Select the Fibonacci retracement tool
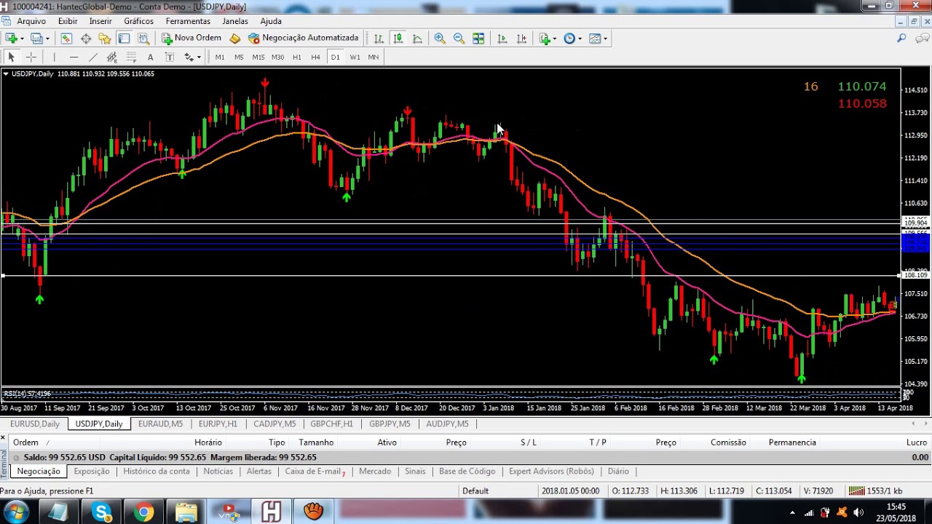This screenshot has height=524, width=932. 131,57
